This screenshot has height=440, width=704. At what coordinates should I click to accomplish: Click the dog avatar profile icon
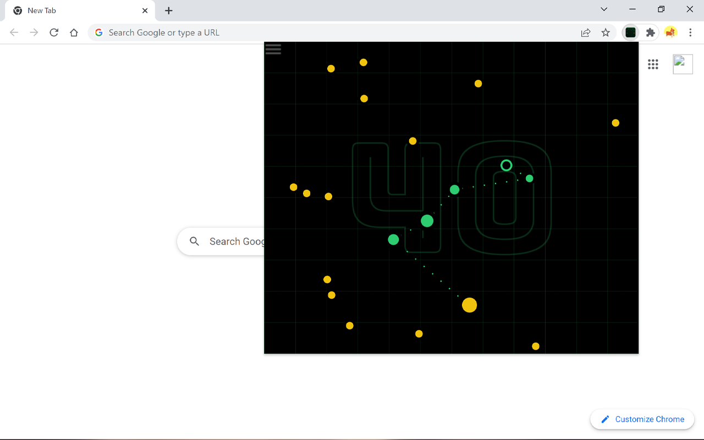point(670,32)
